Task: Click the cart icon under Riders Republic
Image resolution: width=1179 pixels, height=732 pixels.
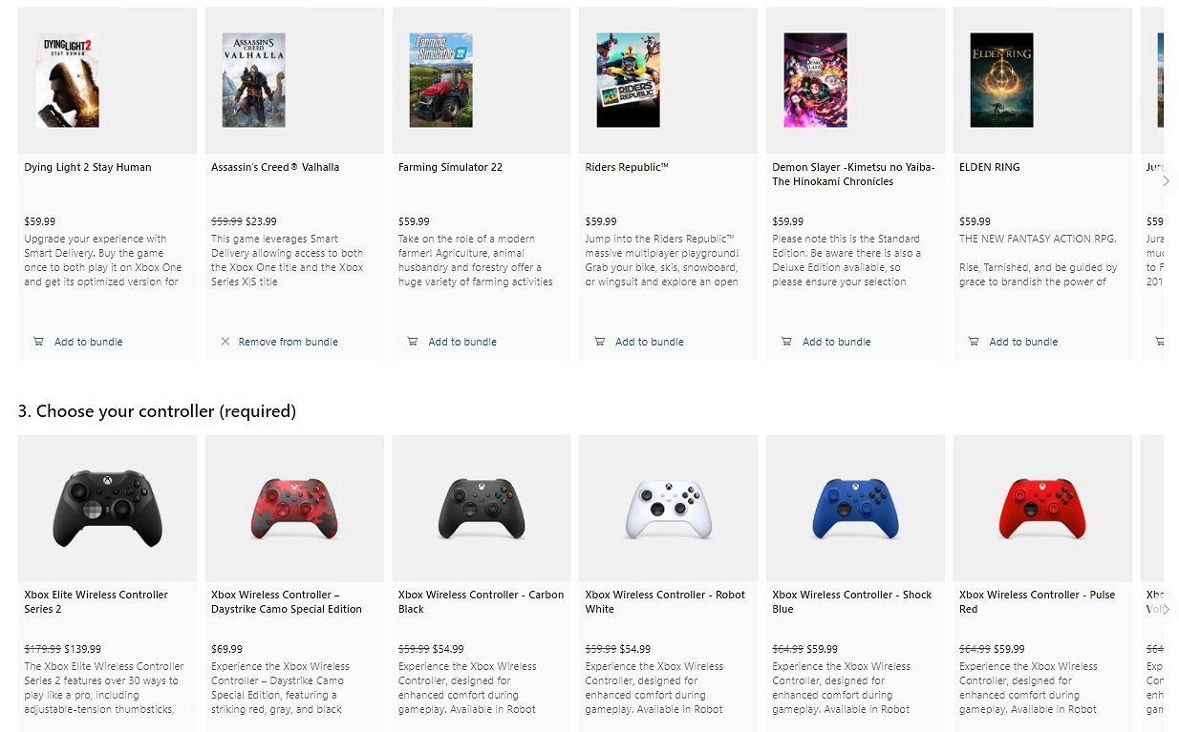Action: (600, 342)
